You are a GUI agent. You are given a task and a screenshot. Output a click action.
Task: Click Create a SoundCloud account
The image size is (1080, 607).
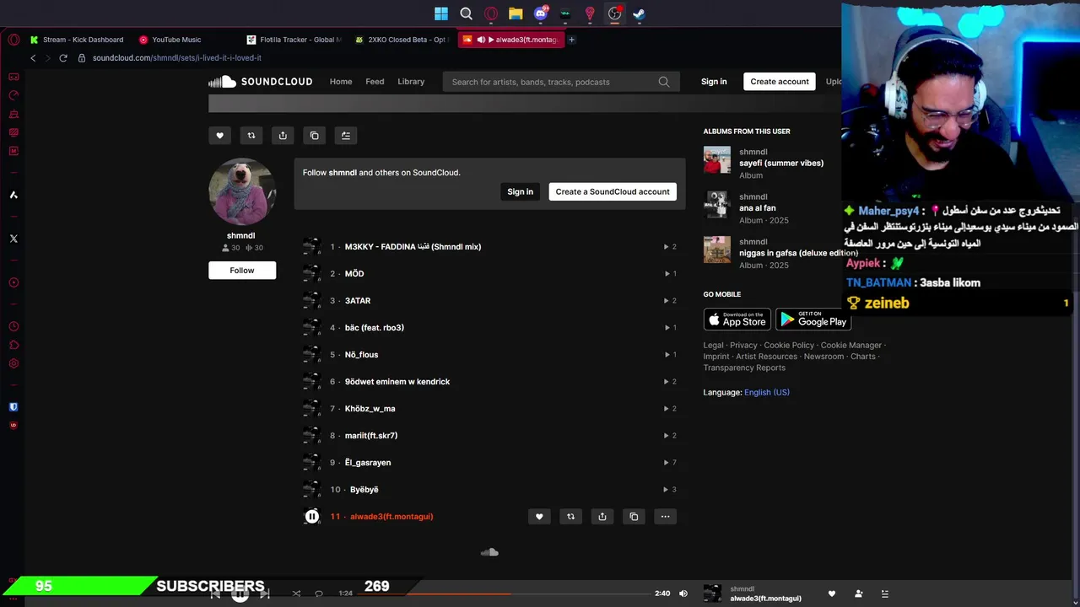tap(613, 191)
